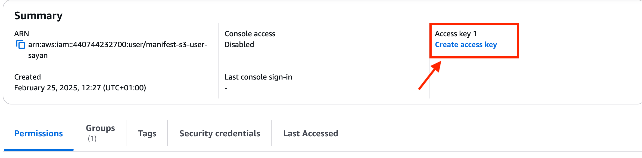
Task: Select the Summary heading
Action: click(x=38, y=15)
